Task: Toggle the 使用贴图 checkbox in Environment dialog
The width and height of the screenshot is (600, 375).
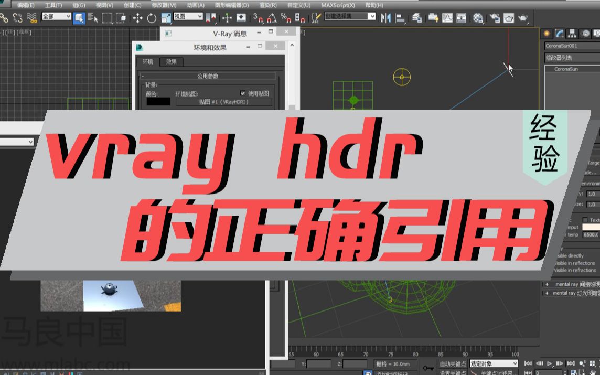Action: tap(242, 92)
